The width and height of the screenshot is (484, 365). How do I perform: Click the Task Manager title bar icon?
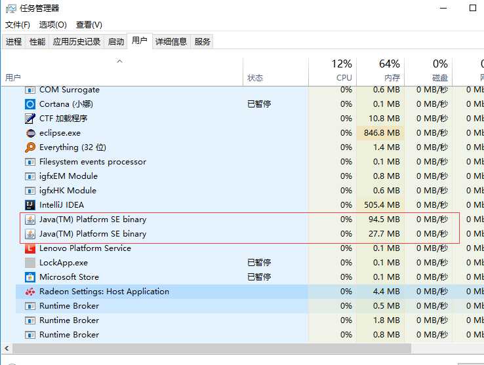tap(10, 9)
